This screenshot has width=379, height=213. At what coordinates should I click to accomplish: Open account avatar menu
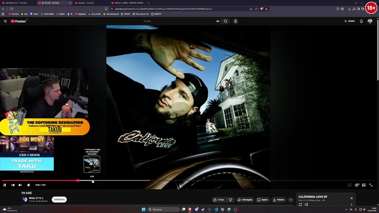[x=370, y=21]
